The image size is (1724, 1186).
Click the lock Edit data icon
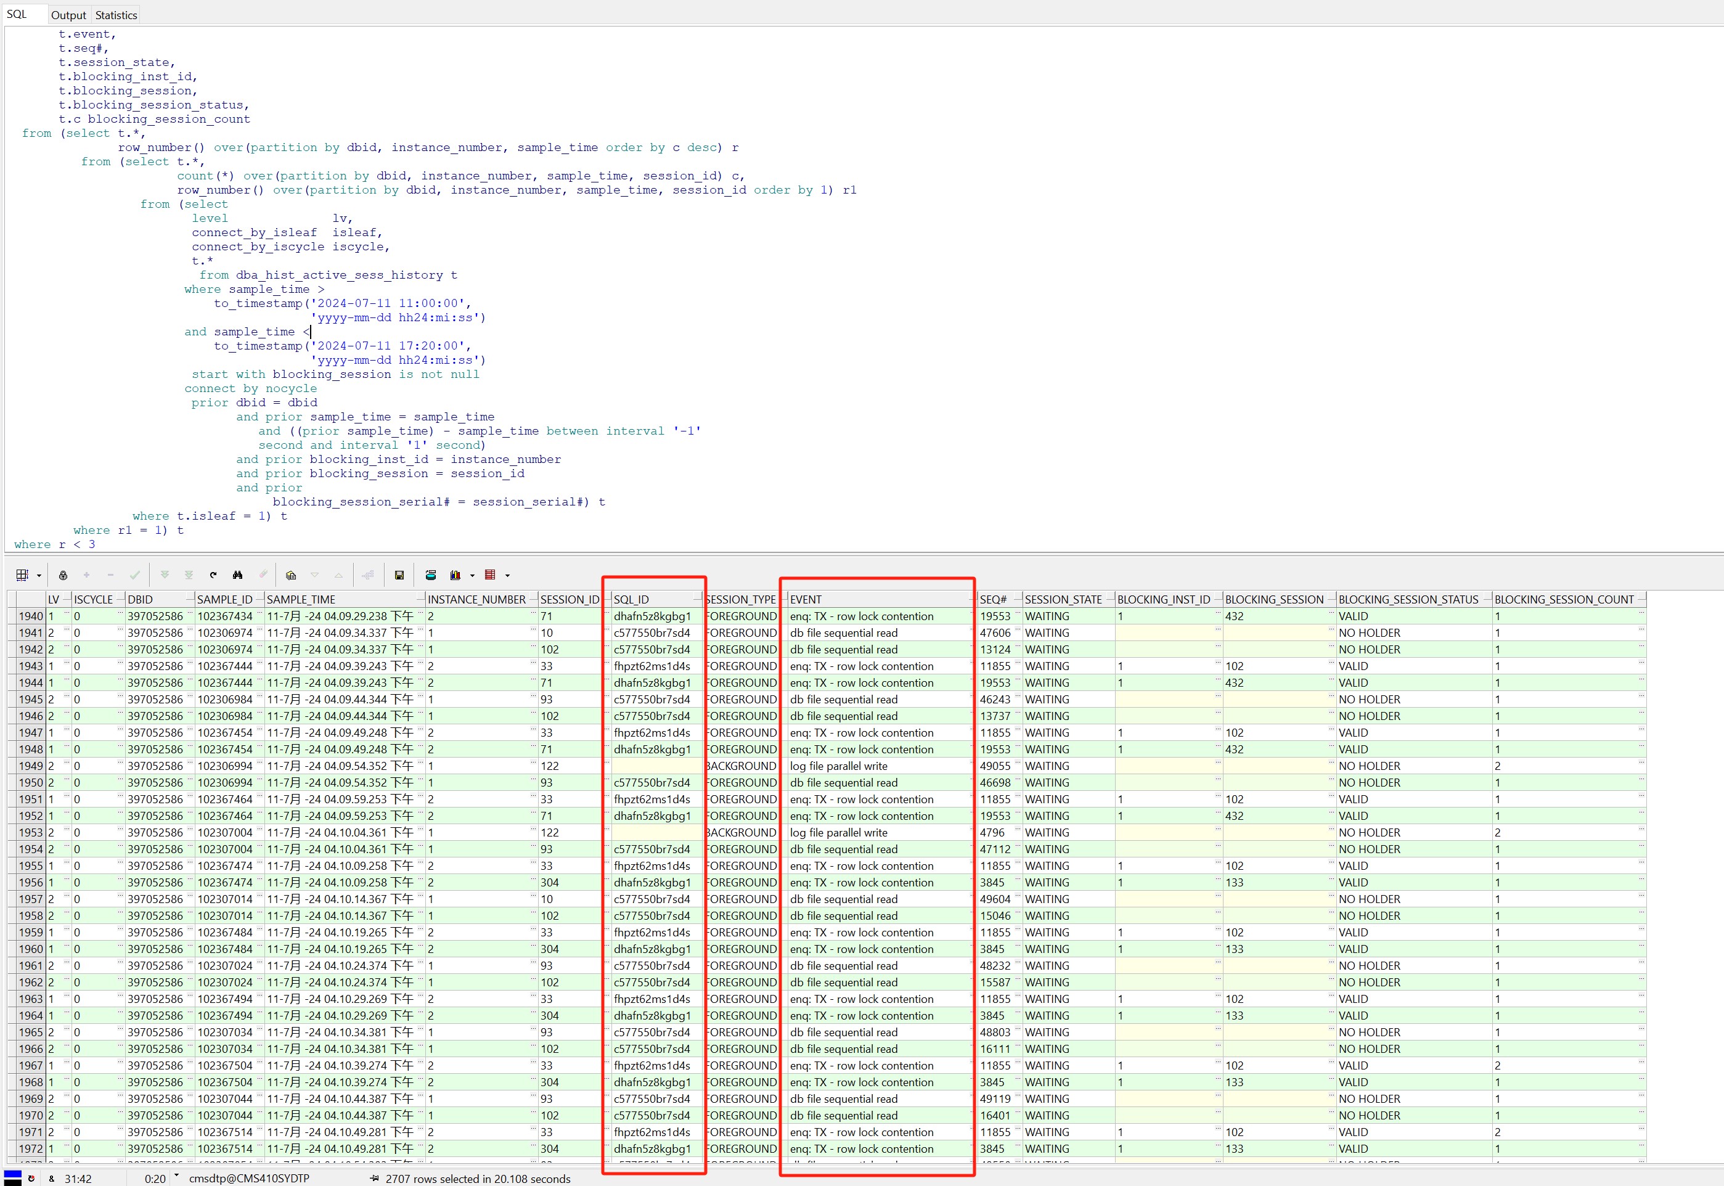pos(63,575)
